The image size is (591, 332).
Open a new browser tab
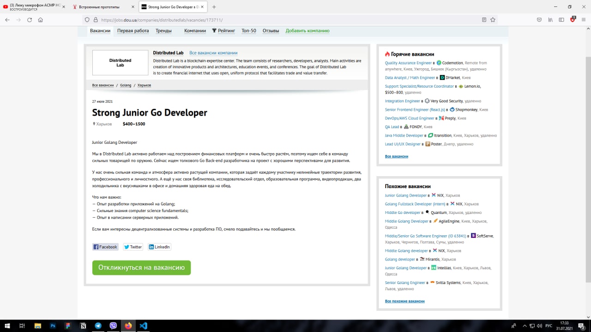[214, 7]
